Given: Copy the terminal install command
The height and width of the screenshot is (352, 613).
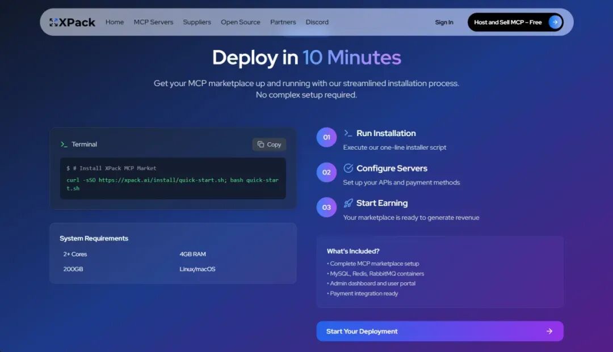Looking at the screenshot, I should coord(269,145).
